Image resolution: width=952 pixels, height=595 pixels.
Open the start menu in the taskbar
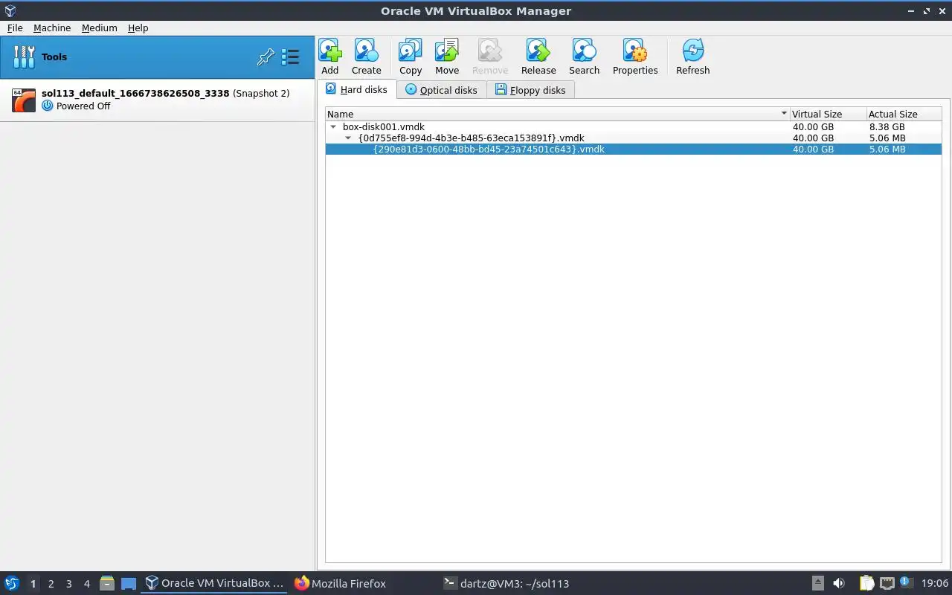pyautogui.click(x=12, y=583)
